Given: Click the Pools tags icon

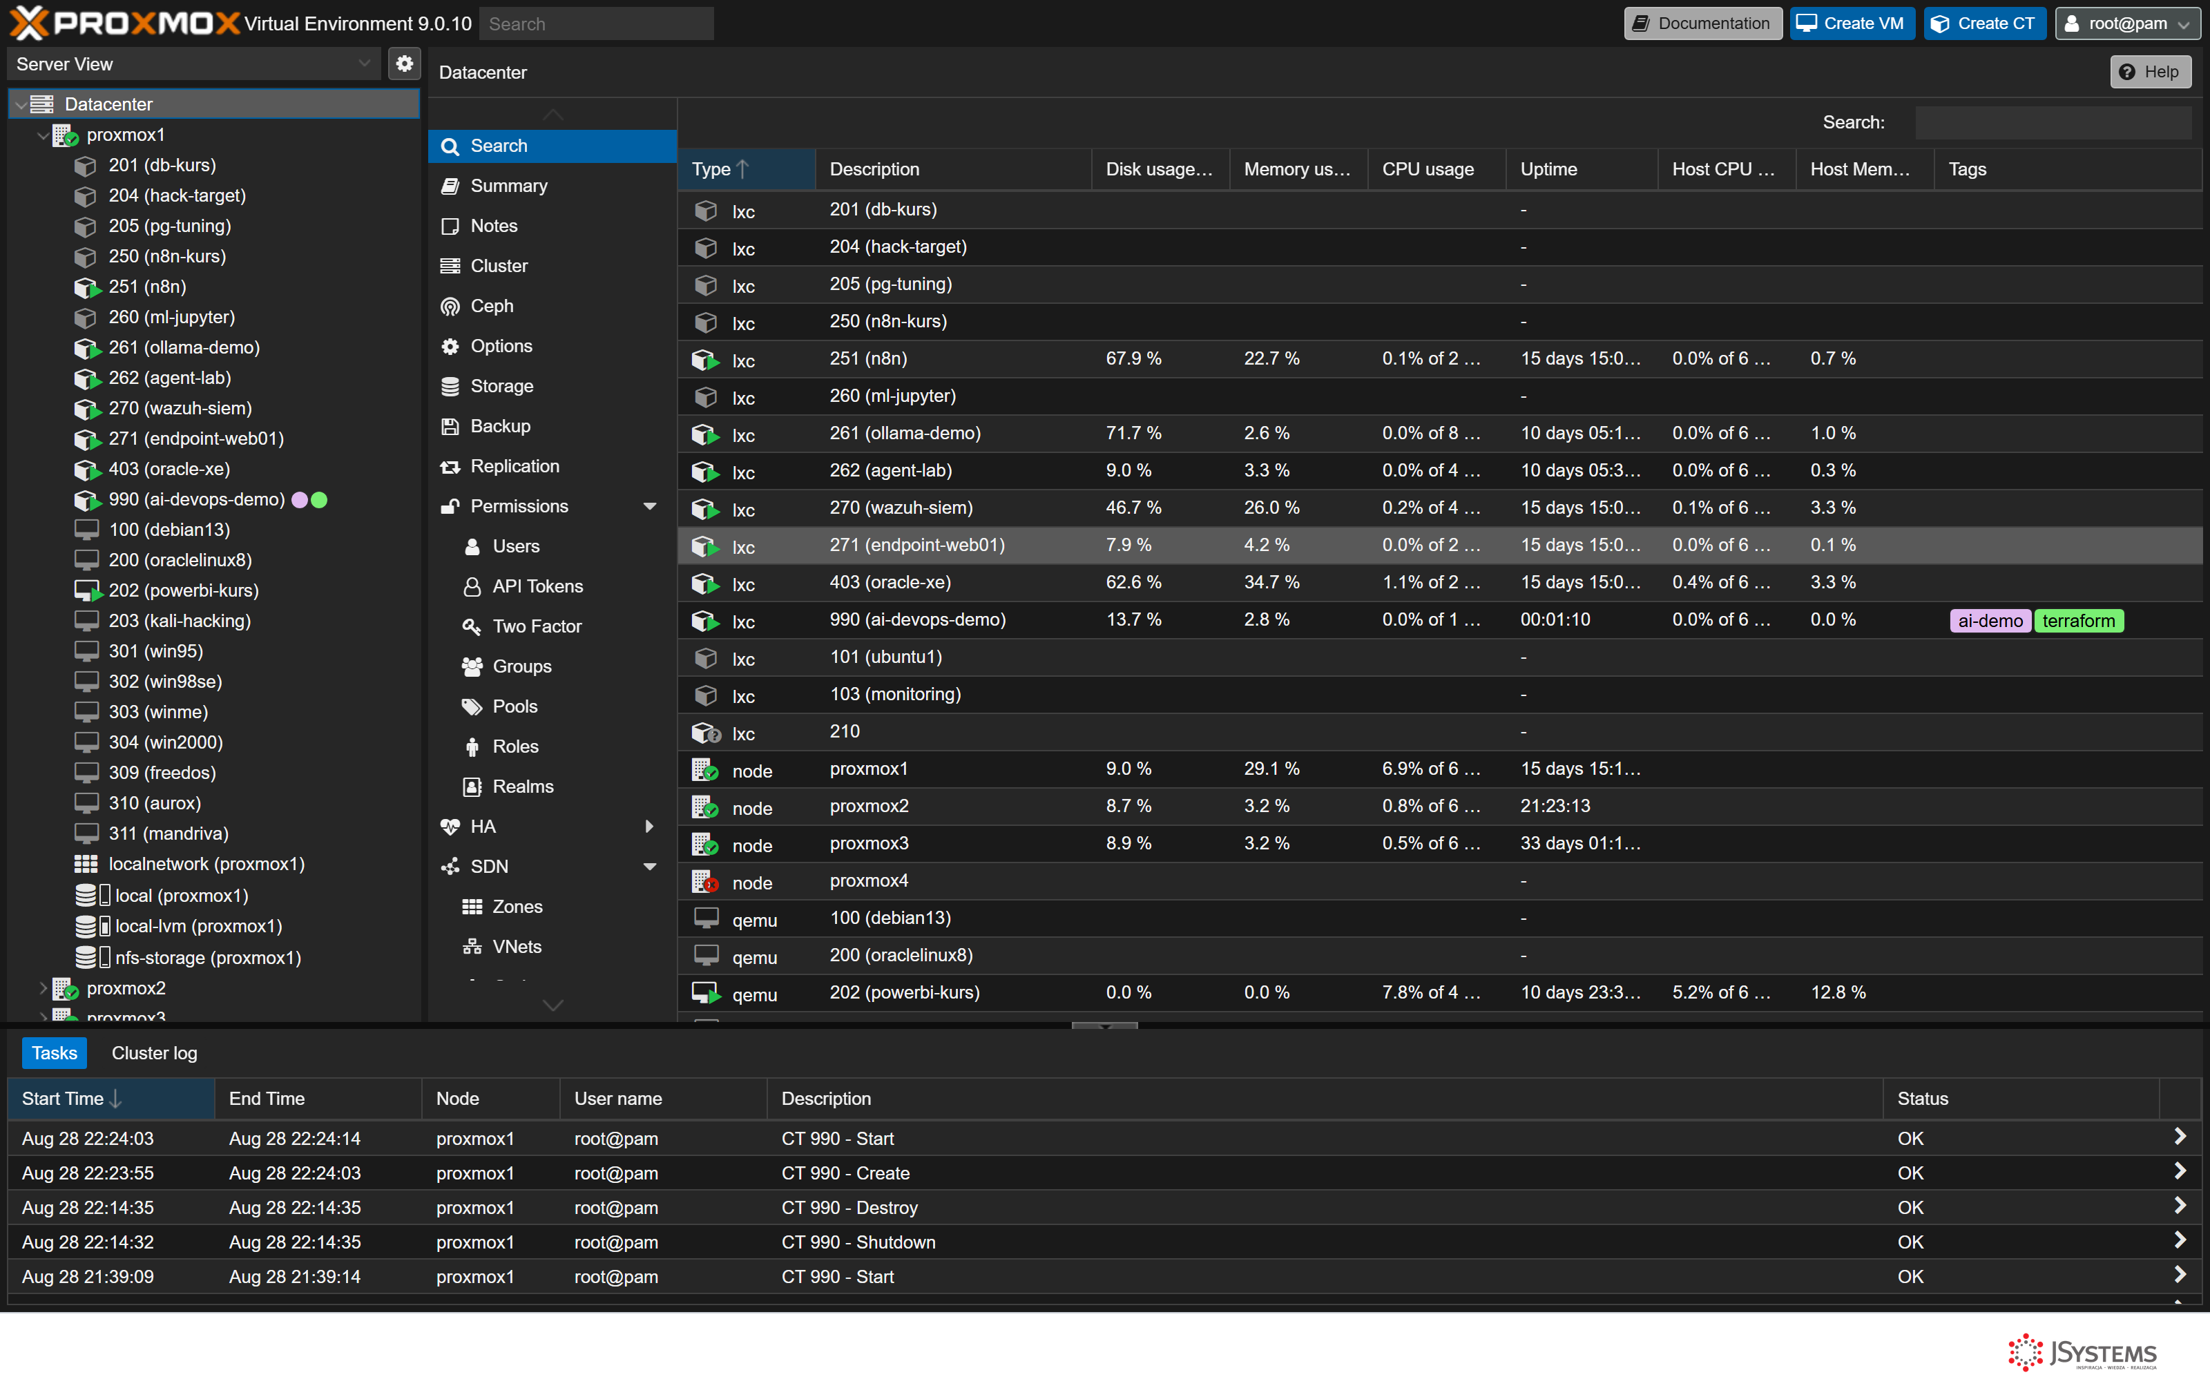Looking at the screenshot, I should coord(472,706).
